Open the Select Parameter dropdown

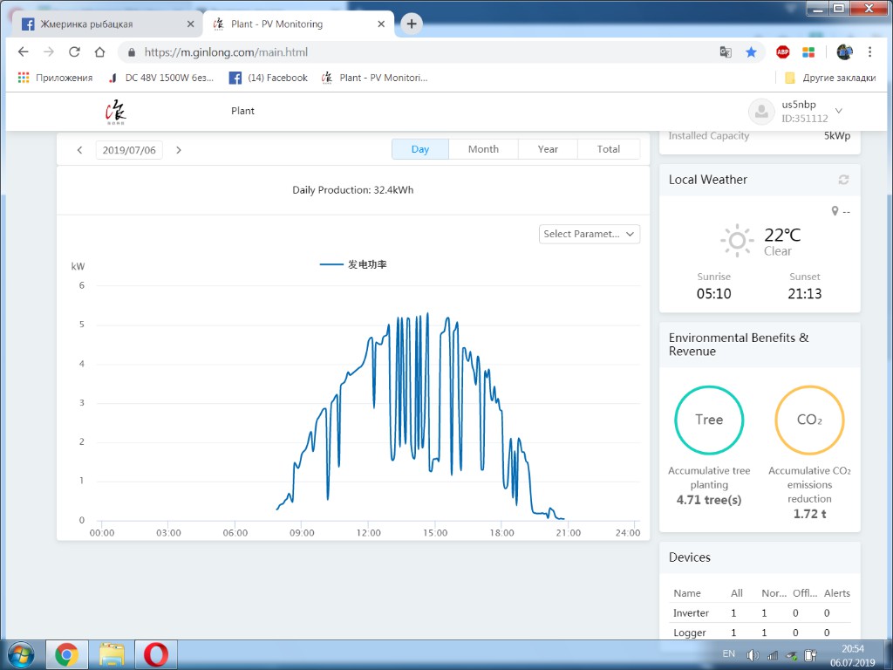590,234
